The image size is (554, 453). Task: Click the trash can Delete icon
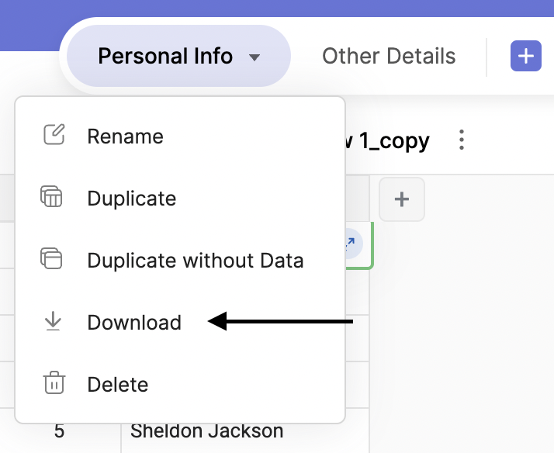pos(54,383)
